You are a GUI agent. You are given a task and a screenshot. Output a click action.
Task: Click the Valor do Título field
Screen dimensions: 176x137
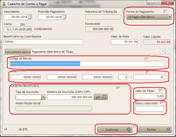click(149, 96)
